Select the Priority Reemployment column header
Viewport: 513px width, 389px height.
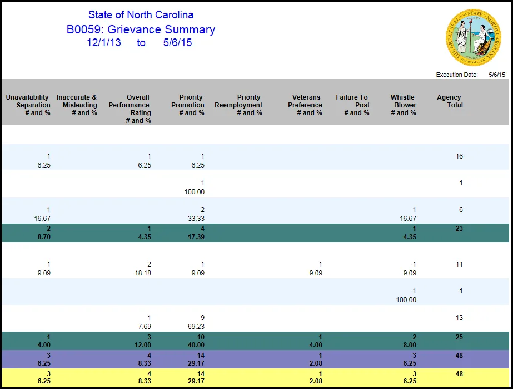[238, 105]
